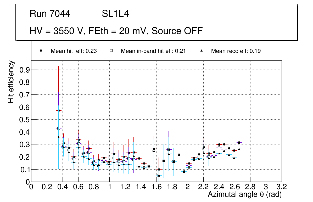
Task: Select the lowest open square point near 0.05
Action: click(159, 175)
